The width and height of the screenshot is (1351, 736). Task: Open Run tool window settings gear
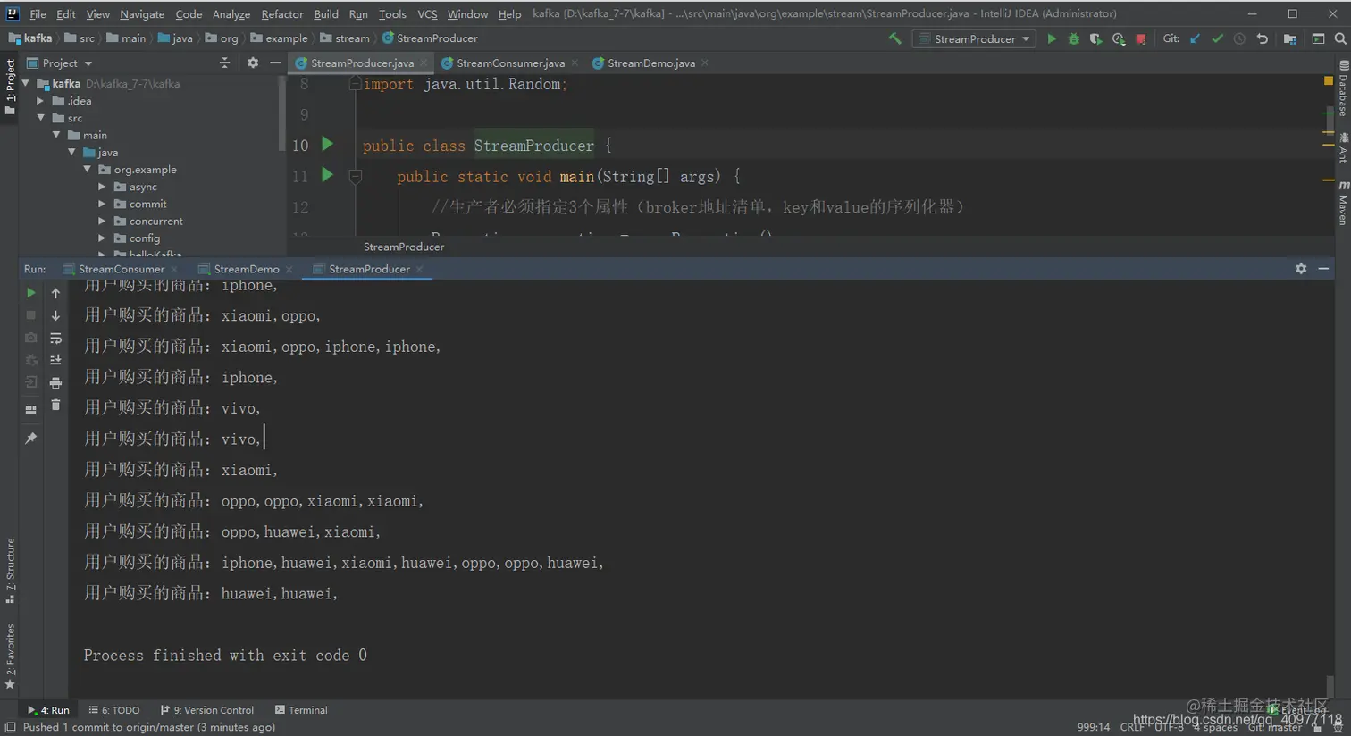(1301, 268)
